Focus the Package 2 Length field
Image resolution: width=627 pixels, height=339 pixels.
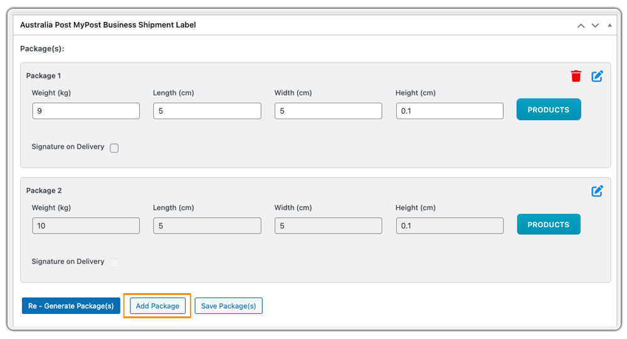(207, 226)
